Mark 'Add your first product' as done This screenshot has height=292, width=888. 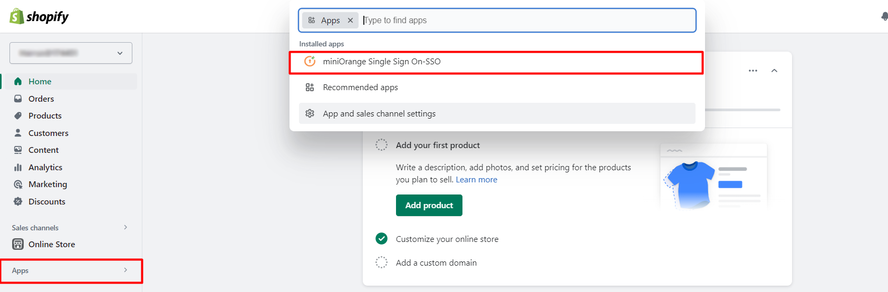point(381,145)
